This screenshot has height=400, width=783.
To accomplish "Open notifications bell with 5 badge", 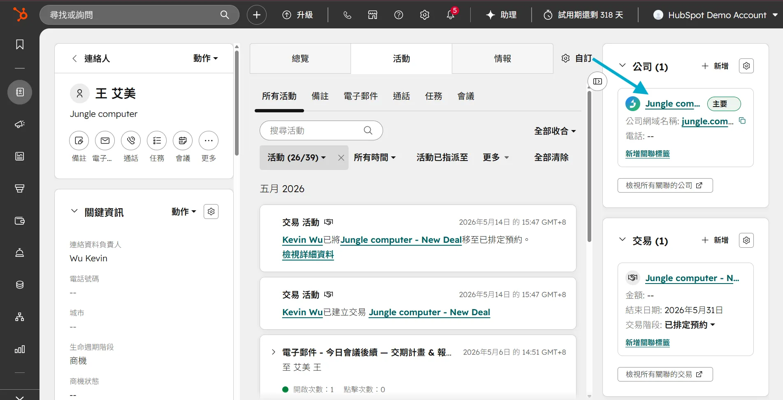I will point(451,14).
